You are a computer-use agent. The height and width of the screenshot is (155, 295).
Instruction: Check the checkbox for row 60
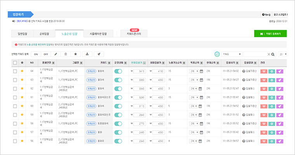15,106
